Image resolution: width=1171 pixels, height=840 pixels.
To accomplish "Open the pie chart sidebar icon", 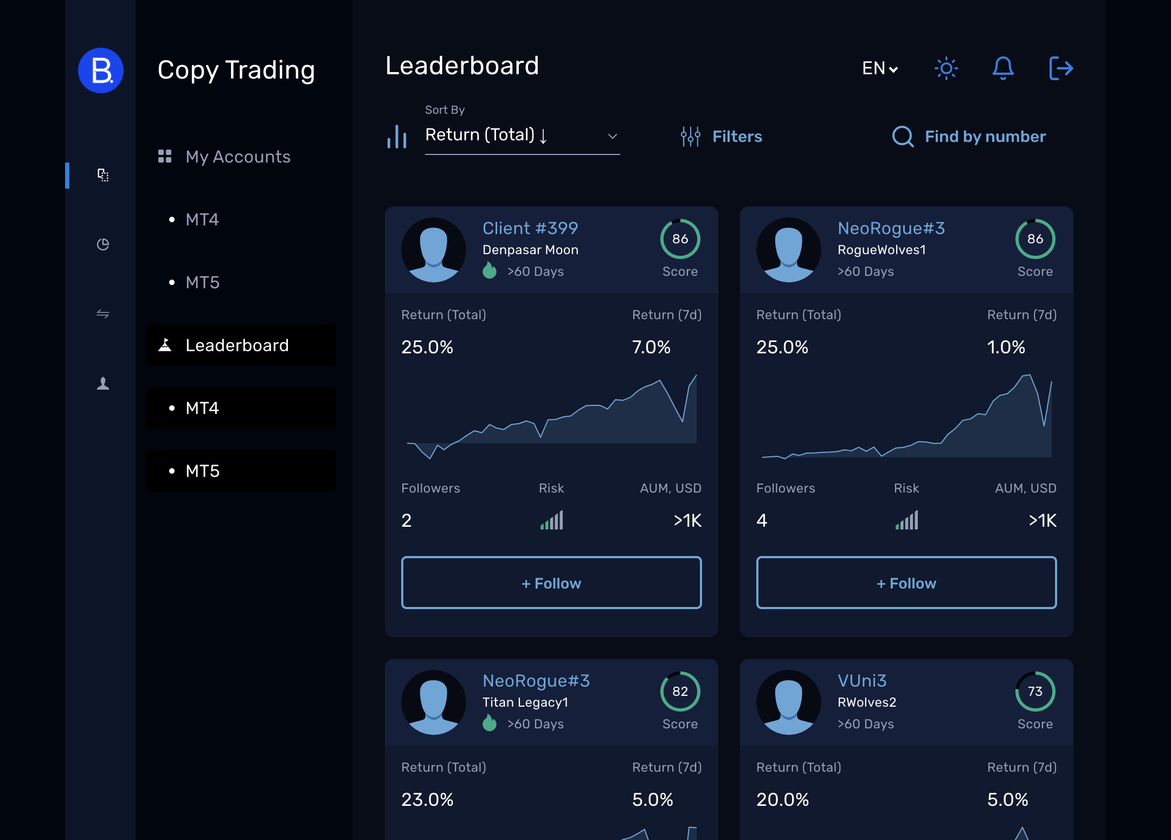I will (x=103, y=244).
